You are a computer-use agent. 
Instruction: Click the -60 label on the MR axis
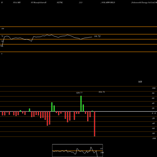tap(153, 128)
